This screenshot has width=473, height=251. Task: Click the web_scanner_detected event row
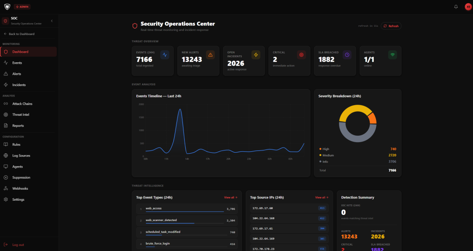[187, 221]
